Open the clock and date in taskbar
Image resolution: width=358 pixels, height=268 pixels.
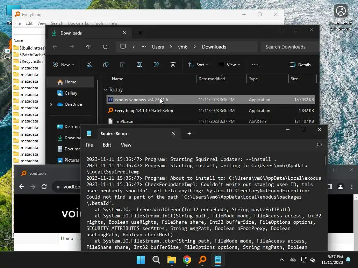pyautogui.click(x=332, y=260)
